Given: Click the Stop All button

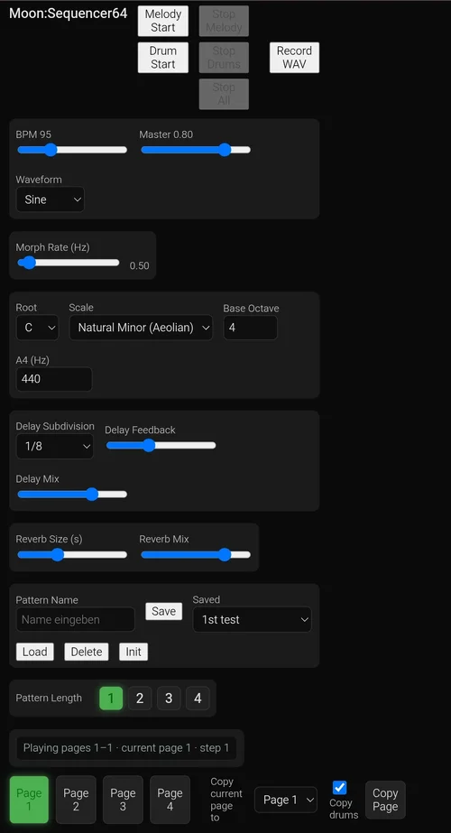Looking at the screenshot, I should [x=224, y=94].
